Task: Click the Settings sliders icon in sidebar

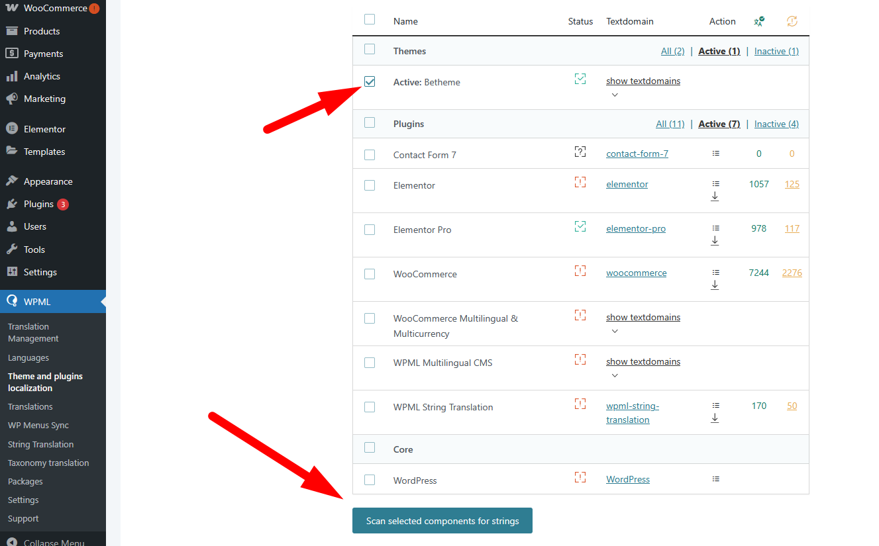Action: (12, 272)
